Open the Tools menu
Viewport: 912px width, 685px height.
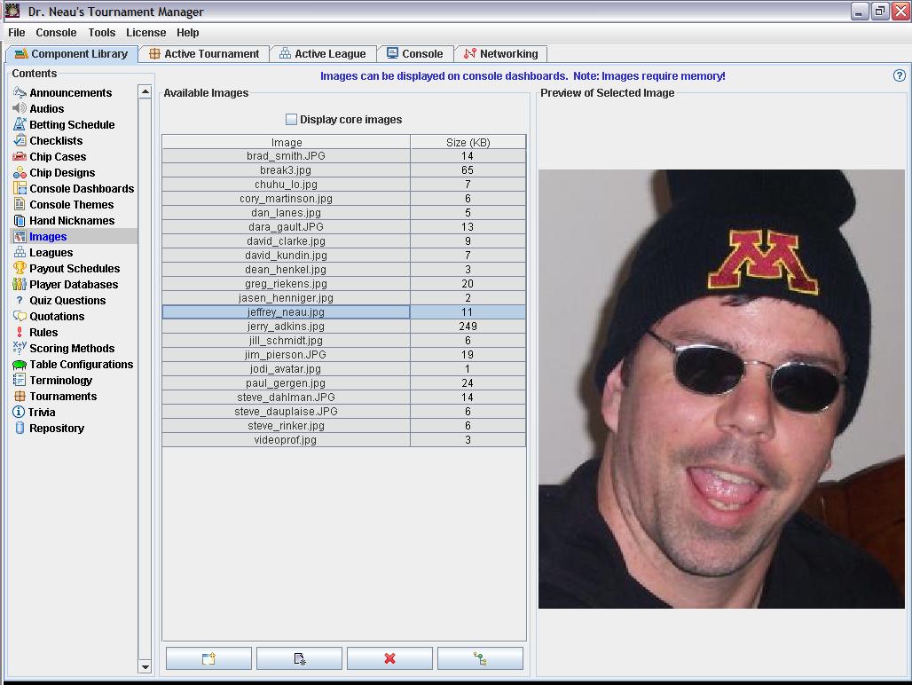point(102,33)
